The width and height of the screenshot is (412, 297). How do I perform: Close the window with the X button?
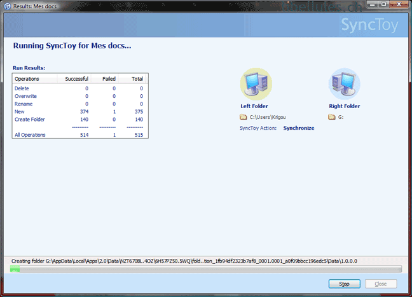(399, 4)
